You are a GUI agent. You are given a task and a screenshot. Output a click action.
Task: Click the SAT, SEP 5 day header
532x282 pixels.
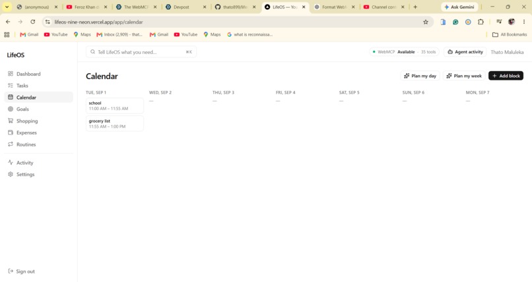[x=349, y=92]
